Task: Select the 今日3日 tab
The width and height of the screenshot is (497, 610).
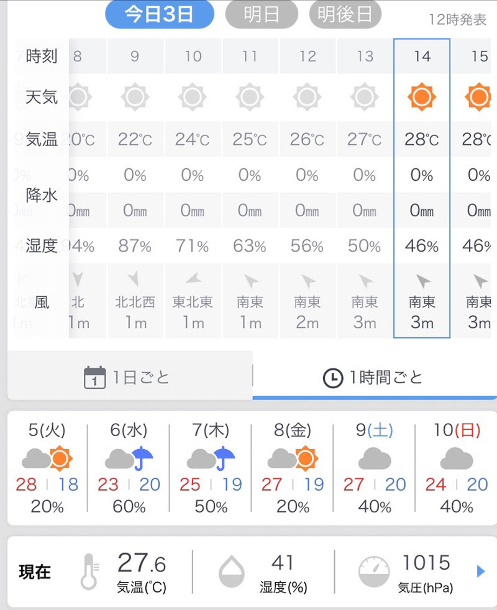Action: point(160,15)
